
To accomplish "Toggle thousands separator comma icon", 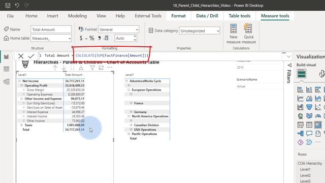I will (x=100, y=38).
